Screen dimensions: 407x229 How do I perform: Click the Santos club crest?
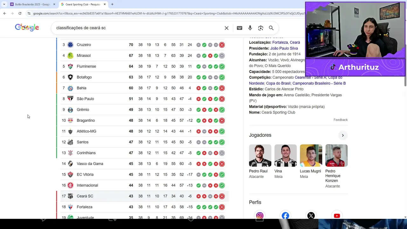tap(70, 142)
